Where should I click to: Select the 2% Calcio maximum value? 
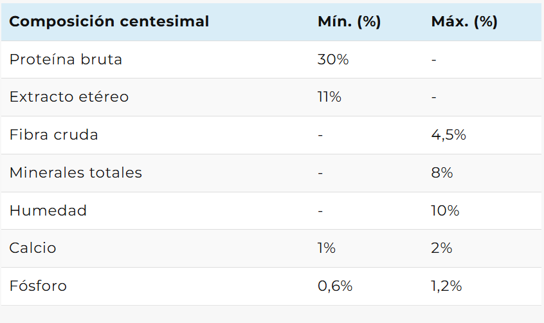coord(442,248)
